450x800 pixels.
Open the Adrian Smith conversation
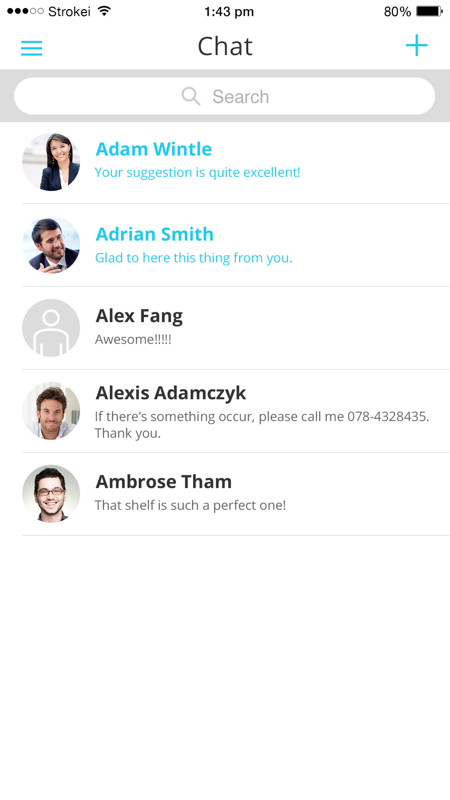(x=155, y=234)
